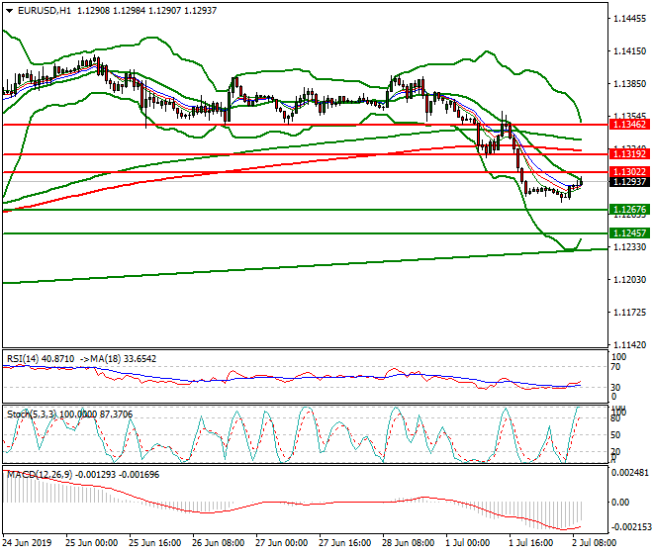Viewport: 653px width, 554px height.
Task: Click the 1.12330 price scale value
Action: (x=629, y=247)
